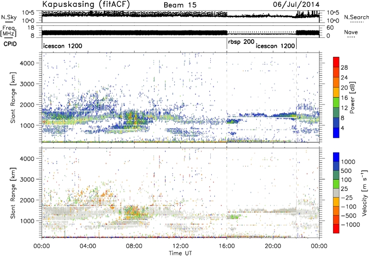
Task: Click the gray segment of velocity colorbar
Action: click(336, 193)
